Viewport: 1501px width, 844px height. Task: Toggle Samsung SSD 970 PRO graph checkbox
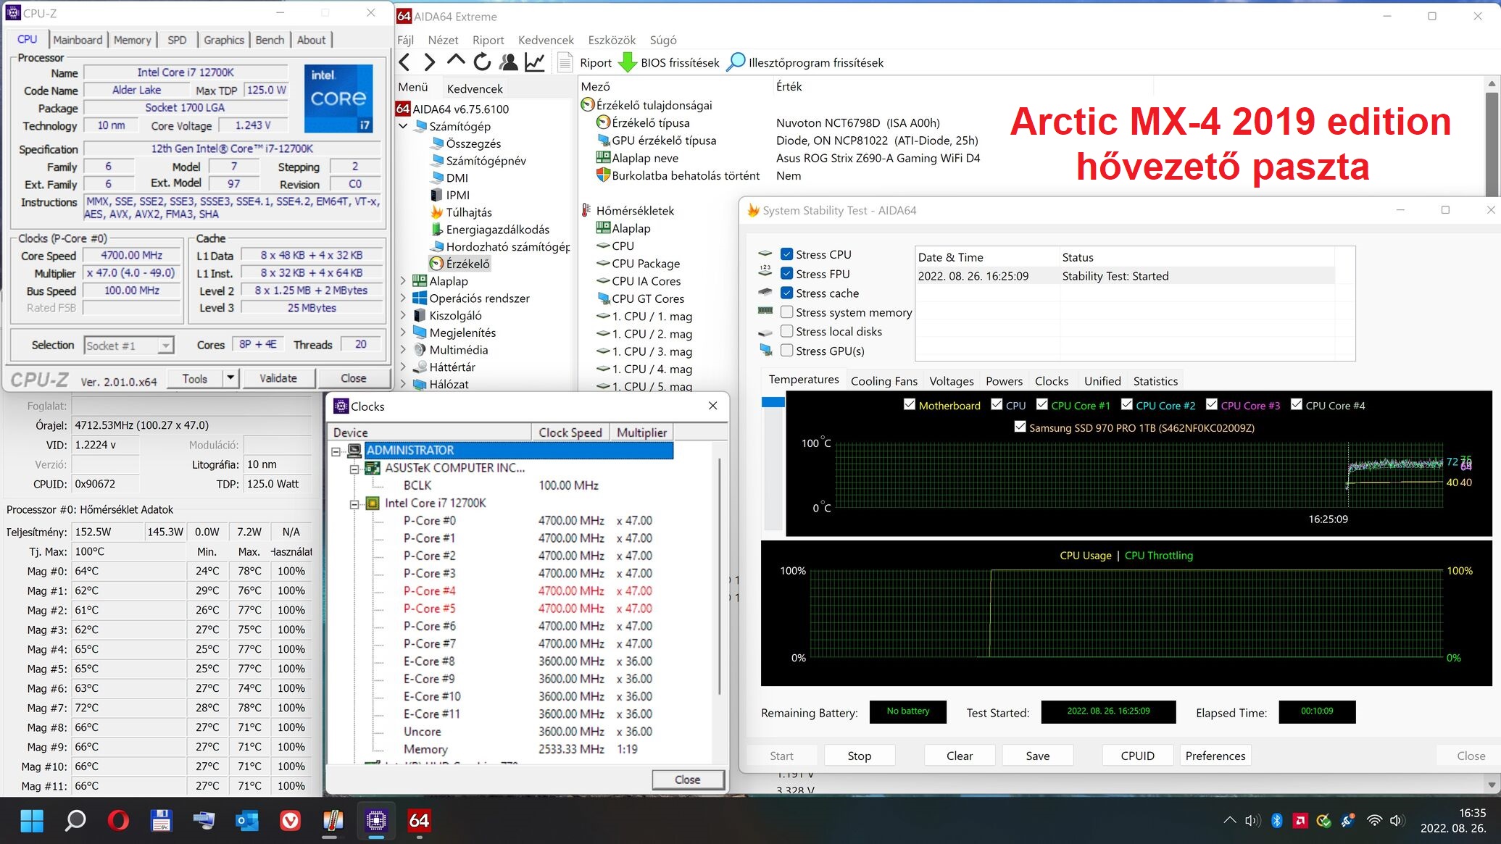[1020, 427]
